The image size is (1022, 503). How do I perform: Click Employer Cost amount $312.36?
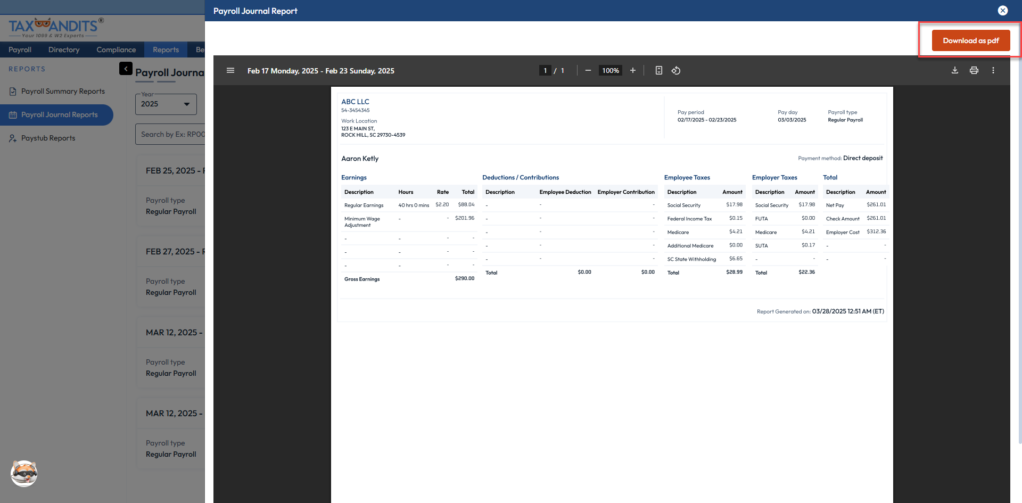pos(876,232)
